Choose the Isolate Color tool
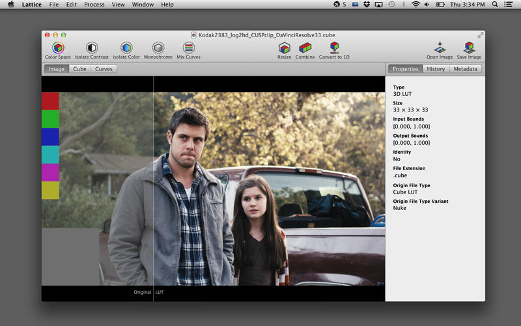The width and height of the screenshot is (521, 326). pyautogui.click(x=126, y=48)
